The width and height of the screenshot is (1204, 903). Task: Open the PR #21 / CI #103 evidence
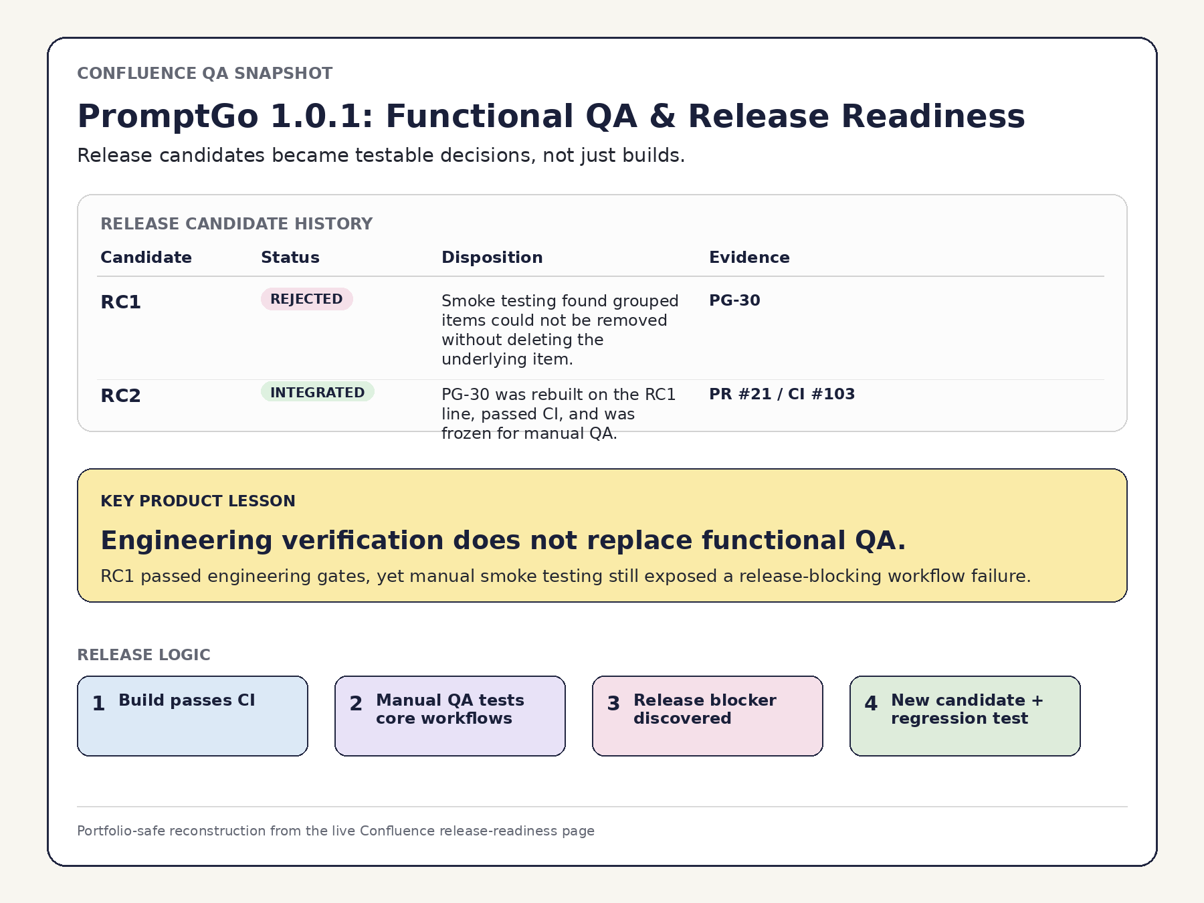(x=782, y=394)
